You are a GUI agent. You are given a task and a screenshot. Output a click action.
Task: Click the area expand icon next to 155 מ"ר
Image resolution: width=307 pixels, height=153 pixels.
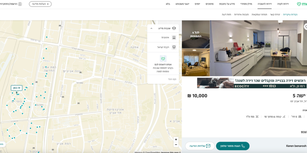(x=257, y=117)
